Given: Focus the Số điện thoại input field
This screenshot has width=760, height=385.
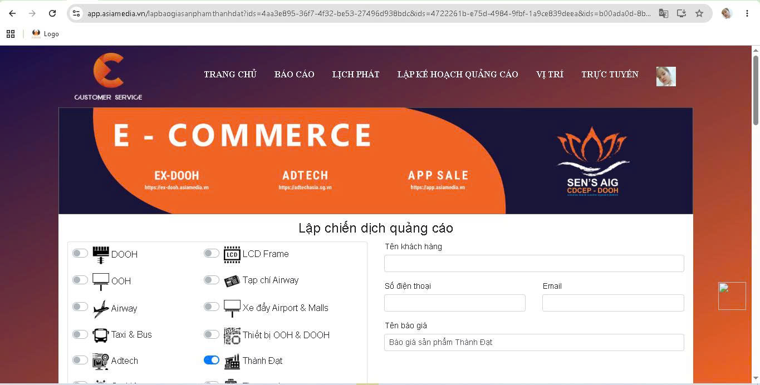Looking at the screenshot, I should 455,303.
